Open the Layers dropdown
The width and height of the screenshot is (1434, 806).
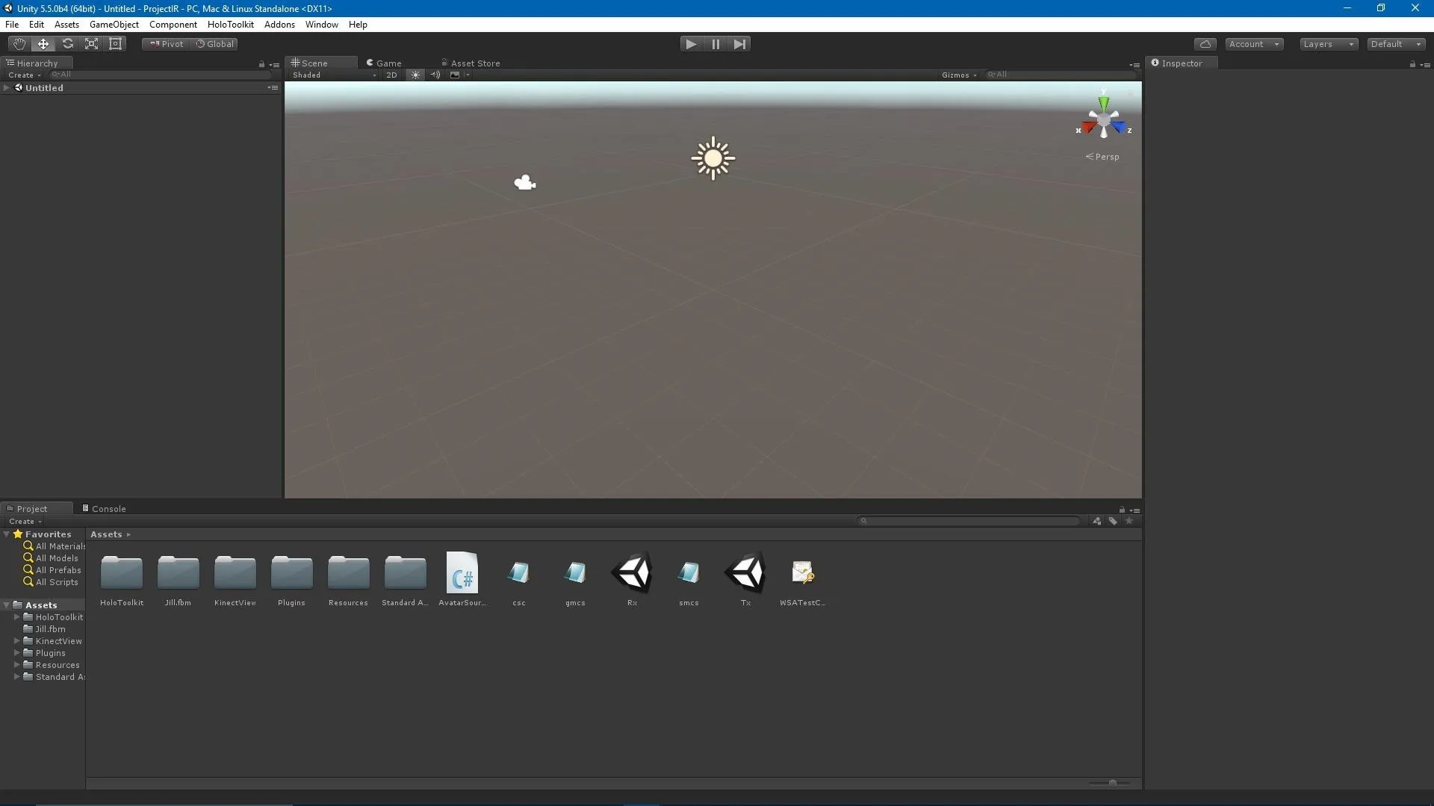tap(1328, 44)
